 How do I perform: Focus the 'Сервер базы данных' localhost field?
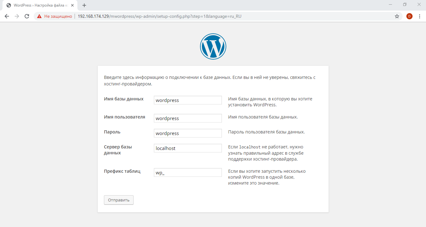[188, 148]
